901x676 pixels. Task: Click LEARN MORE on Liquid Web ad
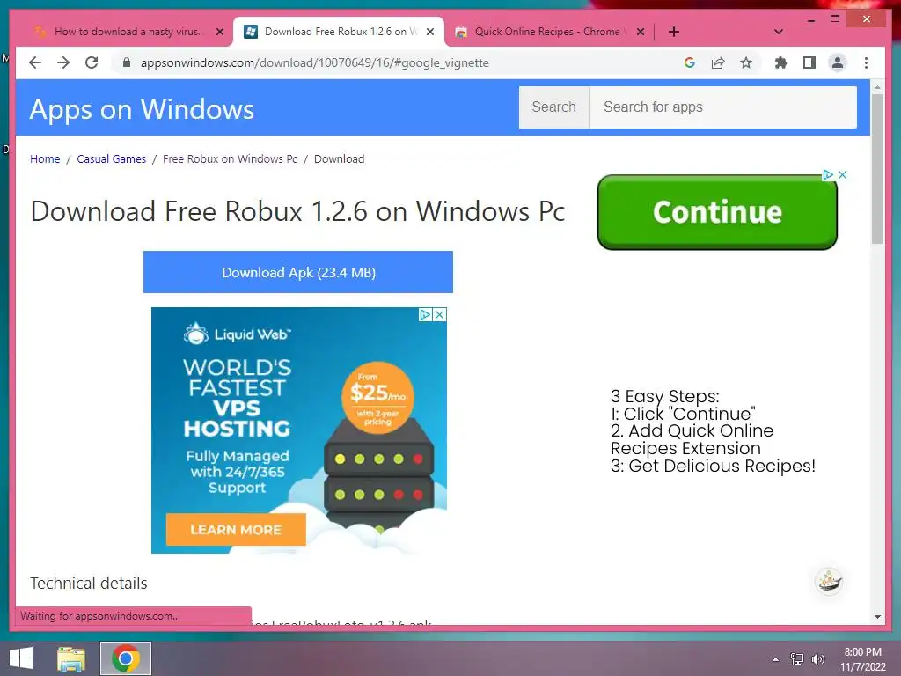pyautogui.click(x=236, y=529)
